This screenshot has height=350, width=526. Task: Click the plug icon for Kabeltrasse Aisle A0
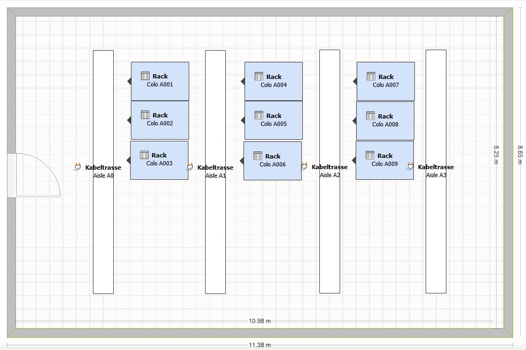77,167
